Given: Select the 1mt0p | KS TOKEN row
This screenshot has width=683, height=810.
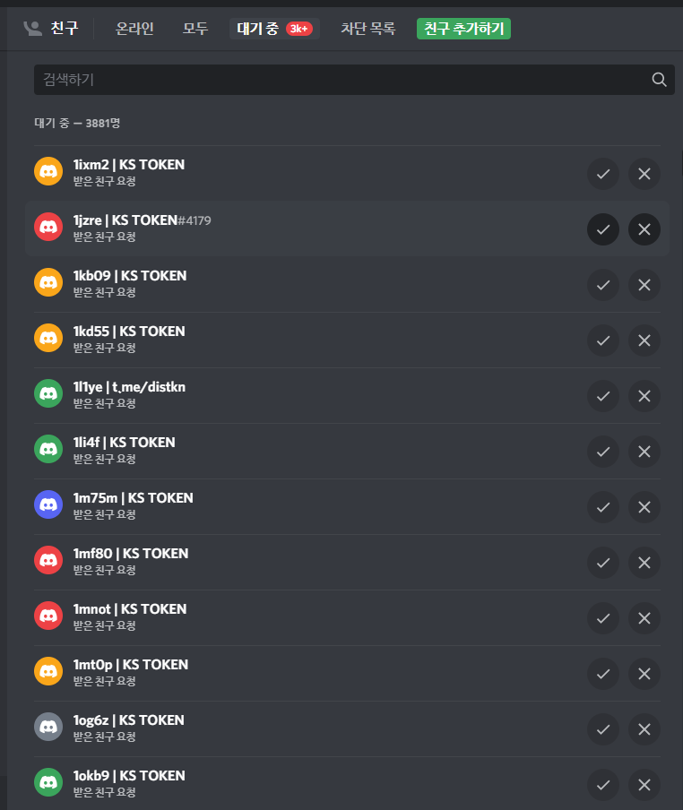Looking at the screenshot, I should (314, 674).
